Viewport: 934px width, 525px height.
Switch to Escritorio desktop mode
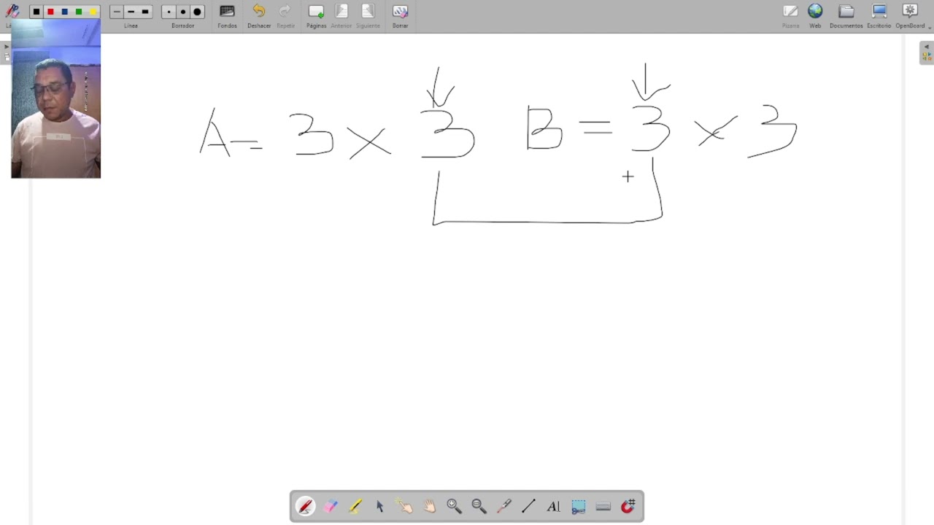tap(879, 16)
